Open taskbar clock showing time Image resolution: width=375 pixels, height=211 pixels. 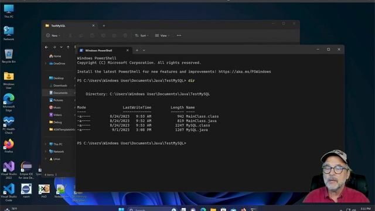pos(366,209)
